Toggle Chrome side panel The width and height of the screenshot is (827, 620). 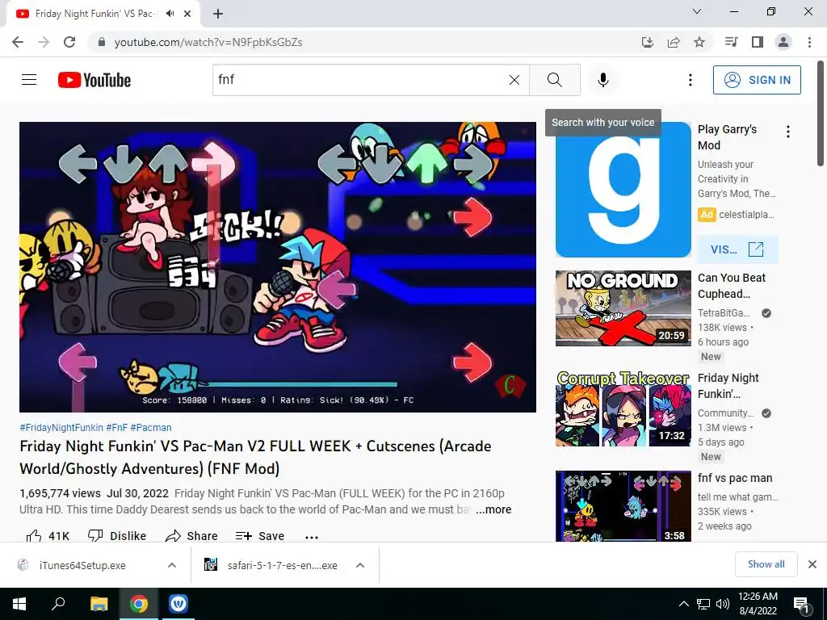click(758, 42)
